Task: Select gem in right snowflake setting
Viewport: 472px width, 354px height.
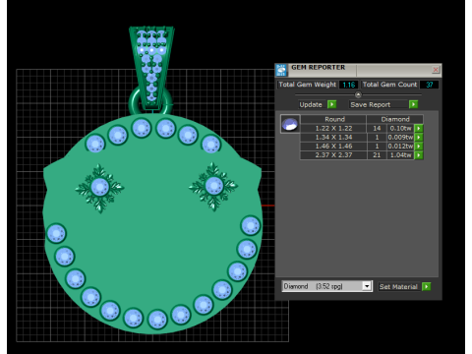Action: (214, 186)
